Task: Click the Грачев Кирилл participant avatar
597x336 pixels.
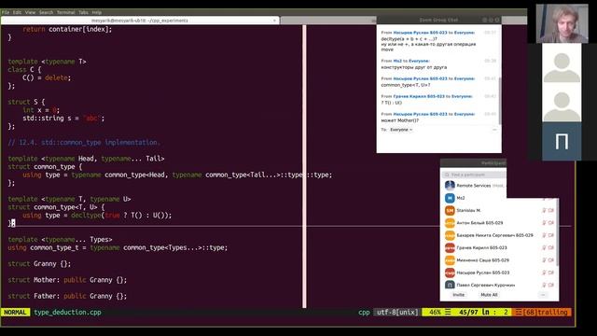Action: tap(450, 247)
